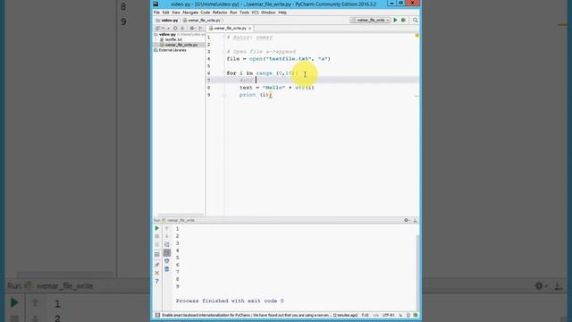The height and width of the screenshot is (322, 572).
Task: Open the VCS menu
Action: pyautogui.click(x=255, y=13)
